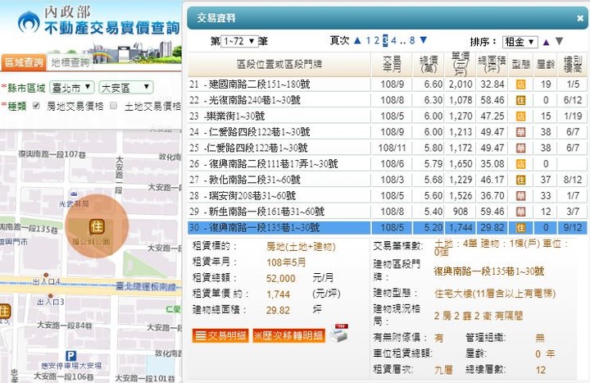
Task: Click type icon in row 27 敦化南路二段
Action: 521,180
